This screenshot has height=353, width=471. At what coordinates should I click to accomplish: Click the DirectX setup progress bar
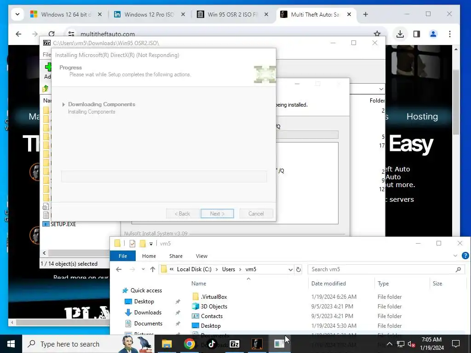tap(164, 176)
